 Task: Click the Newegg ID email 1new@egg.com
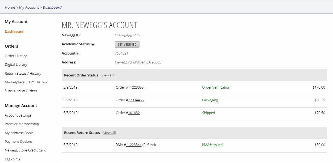pyautogui.click(x=127, y=35)
